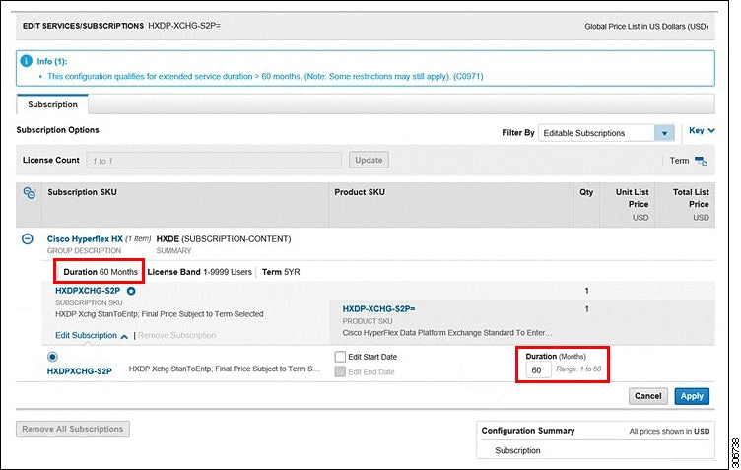741x470 pixels.
Task: Enable the Edit Start Date checkbox
Action: click(x=340, y=357)
